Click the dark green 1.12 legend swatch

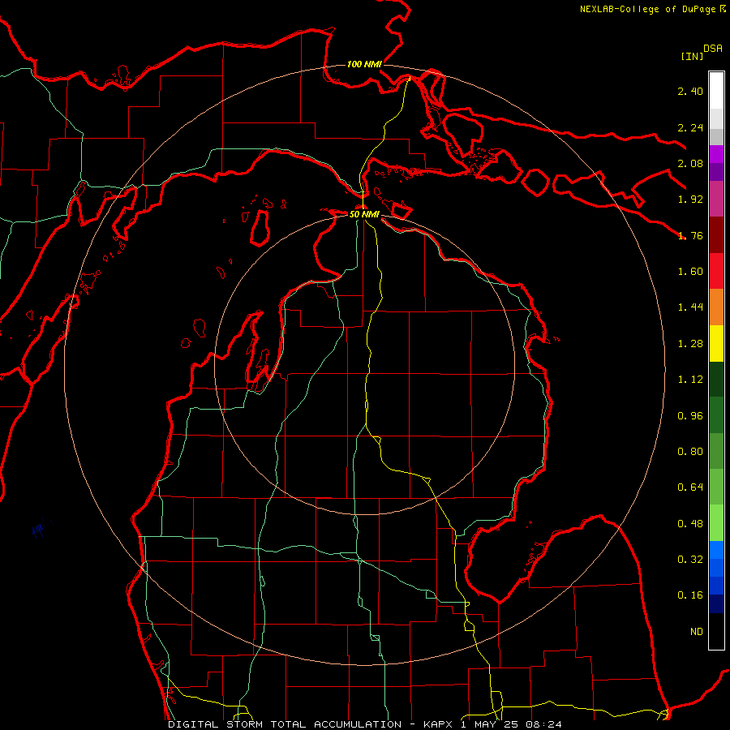click(716, 379)
